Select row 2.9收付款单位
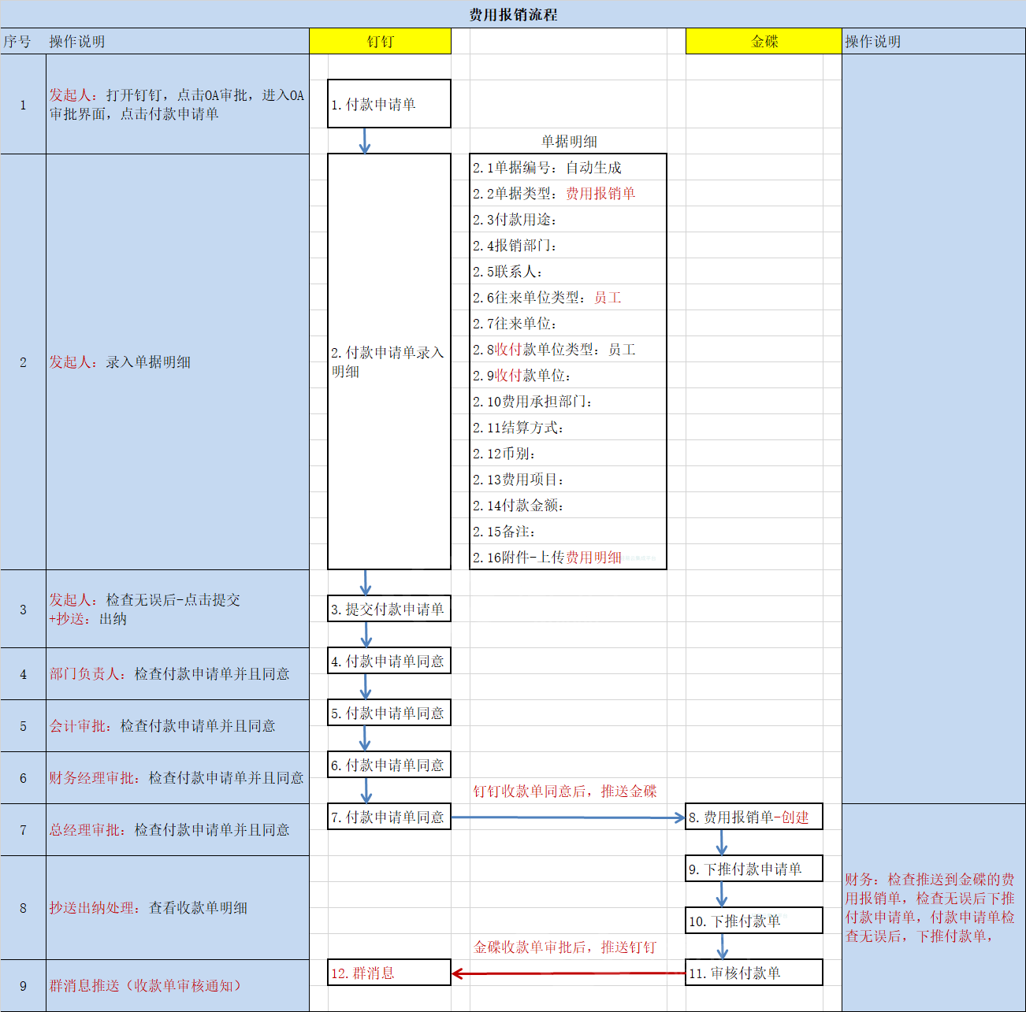This screenshot has width=1026, height=1012. (x=568, y=375)
